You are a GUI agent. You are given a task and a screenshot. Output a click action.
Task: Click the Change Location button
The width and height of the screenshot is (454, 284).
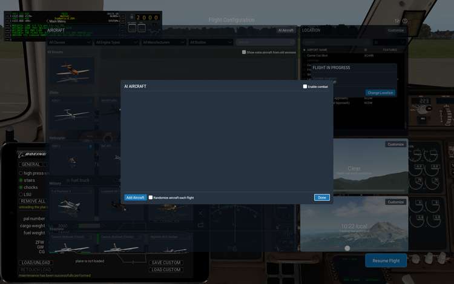[380, 93]
